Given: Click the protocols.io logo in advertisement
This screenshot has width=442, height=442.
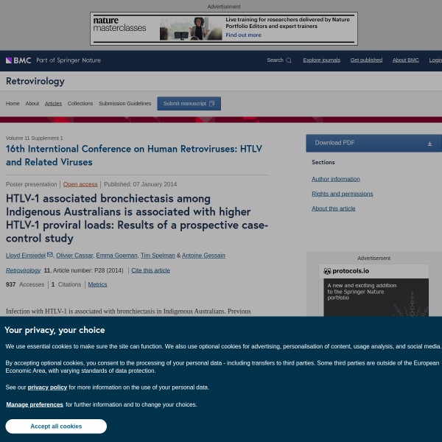Looking at the screenshot, I should (346, 271).
